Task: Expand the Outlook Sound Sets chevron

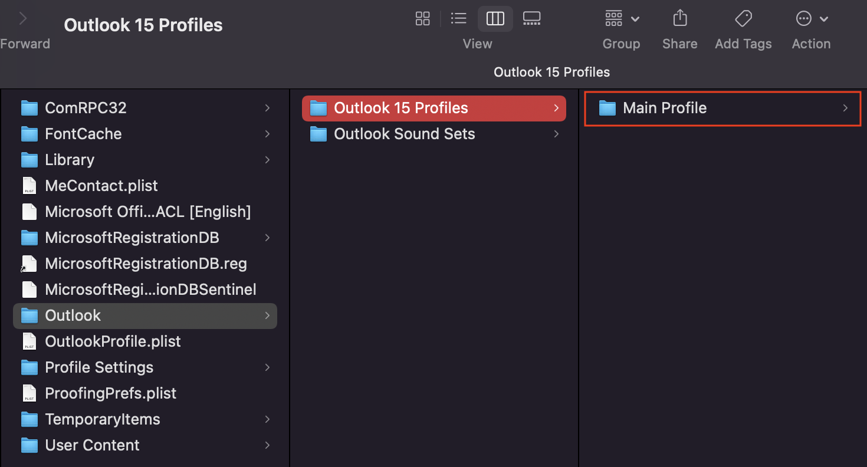Action: click(x=556, y=134)
